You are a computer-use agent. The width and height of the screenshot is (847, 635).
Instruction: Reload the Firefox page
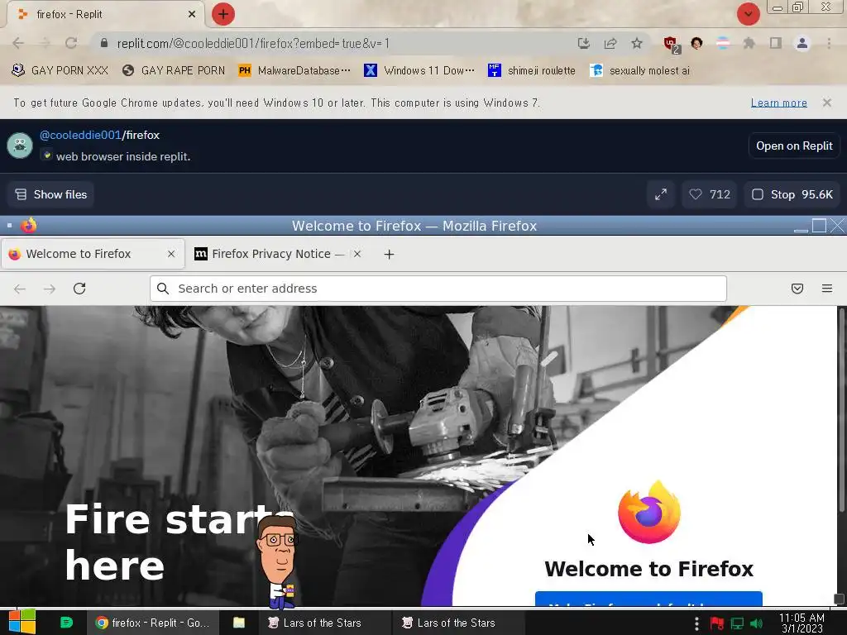[79, 289]
